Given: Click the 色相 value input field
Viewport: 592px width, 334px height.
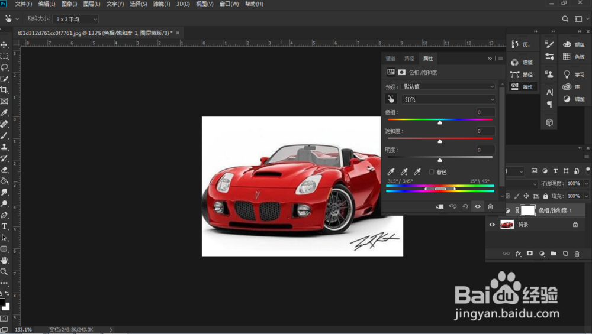Looking at the screenshot, I should coord(485,112).
